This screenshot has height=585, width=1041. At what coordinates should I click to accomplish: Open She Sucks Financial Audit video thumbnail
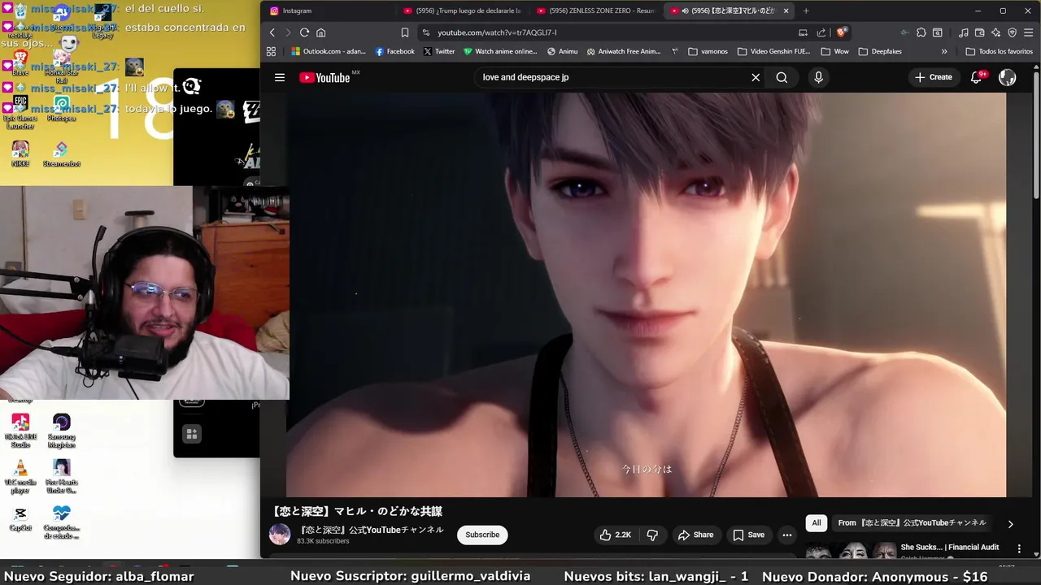point(851,552)
